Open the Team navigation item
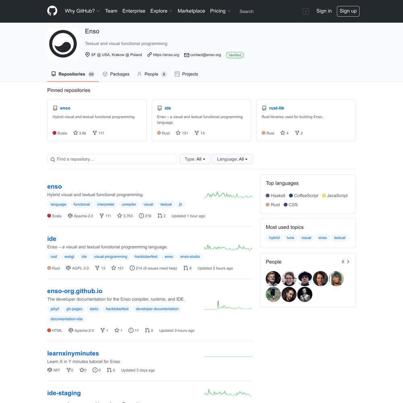 click(x=111, y=11)
